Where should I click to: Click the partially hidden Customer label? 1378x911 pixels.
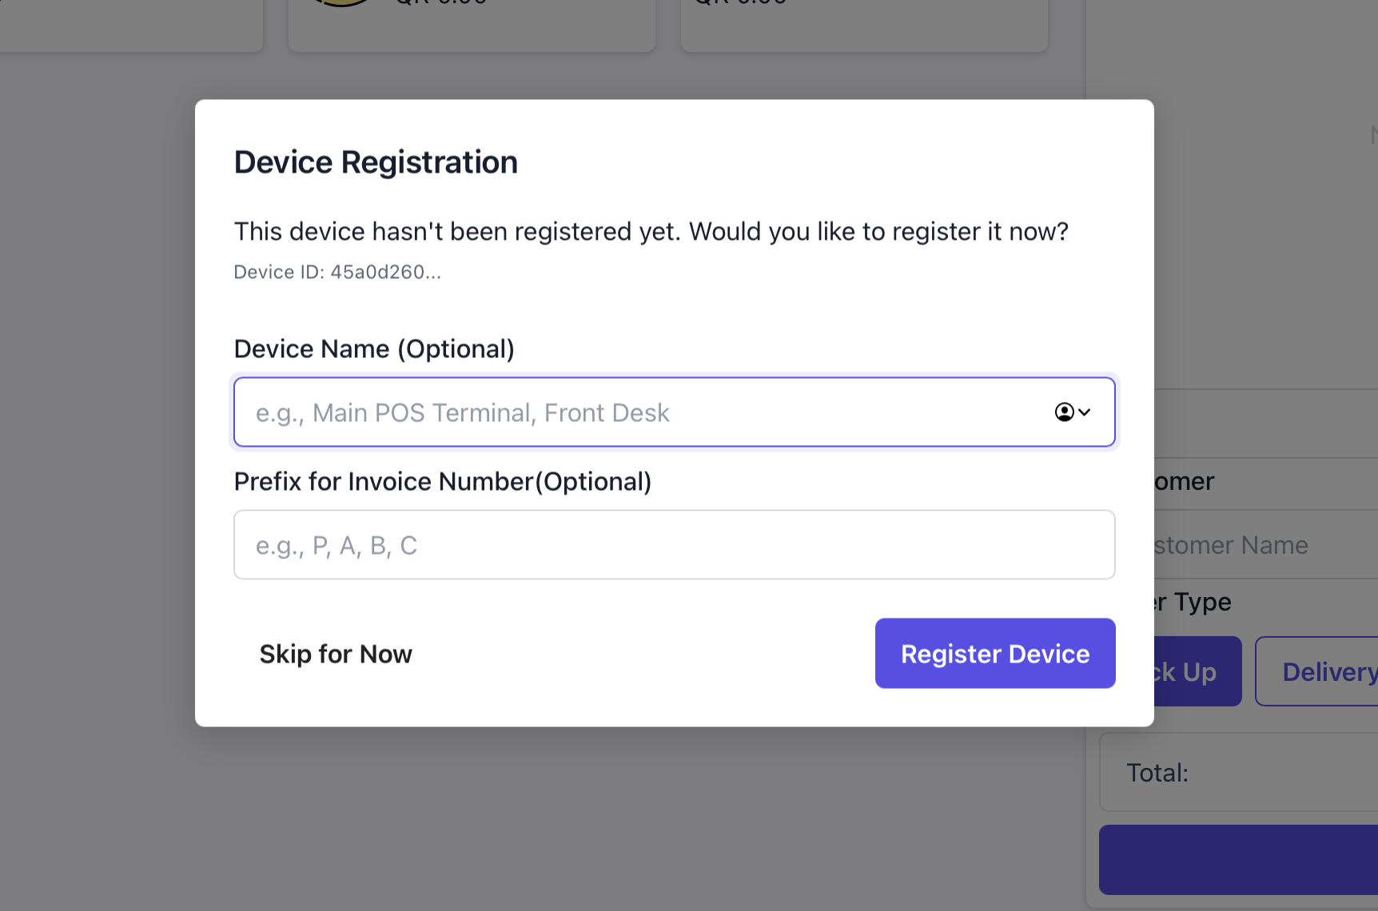[x=1185, y=482]
